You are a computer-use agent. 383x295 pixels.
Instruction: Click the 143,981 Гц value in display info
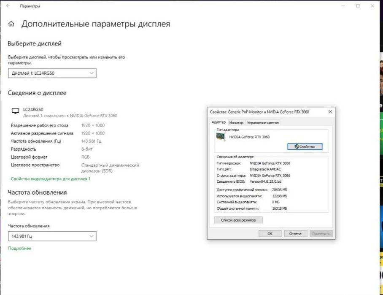[x=92, y=141]
